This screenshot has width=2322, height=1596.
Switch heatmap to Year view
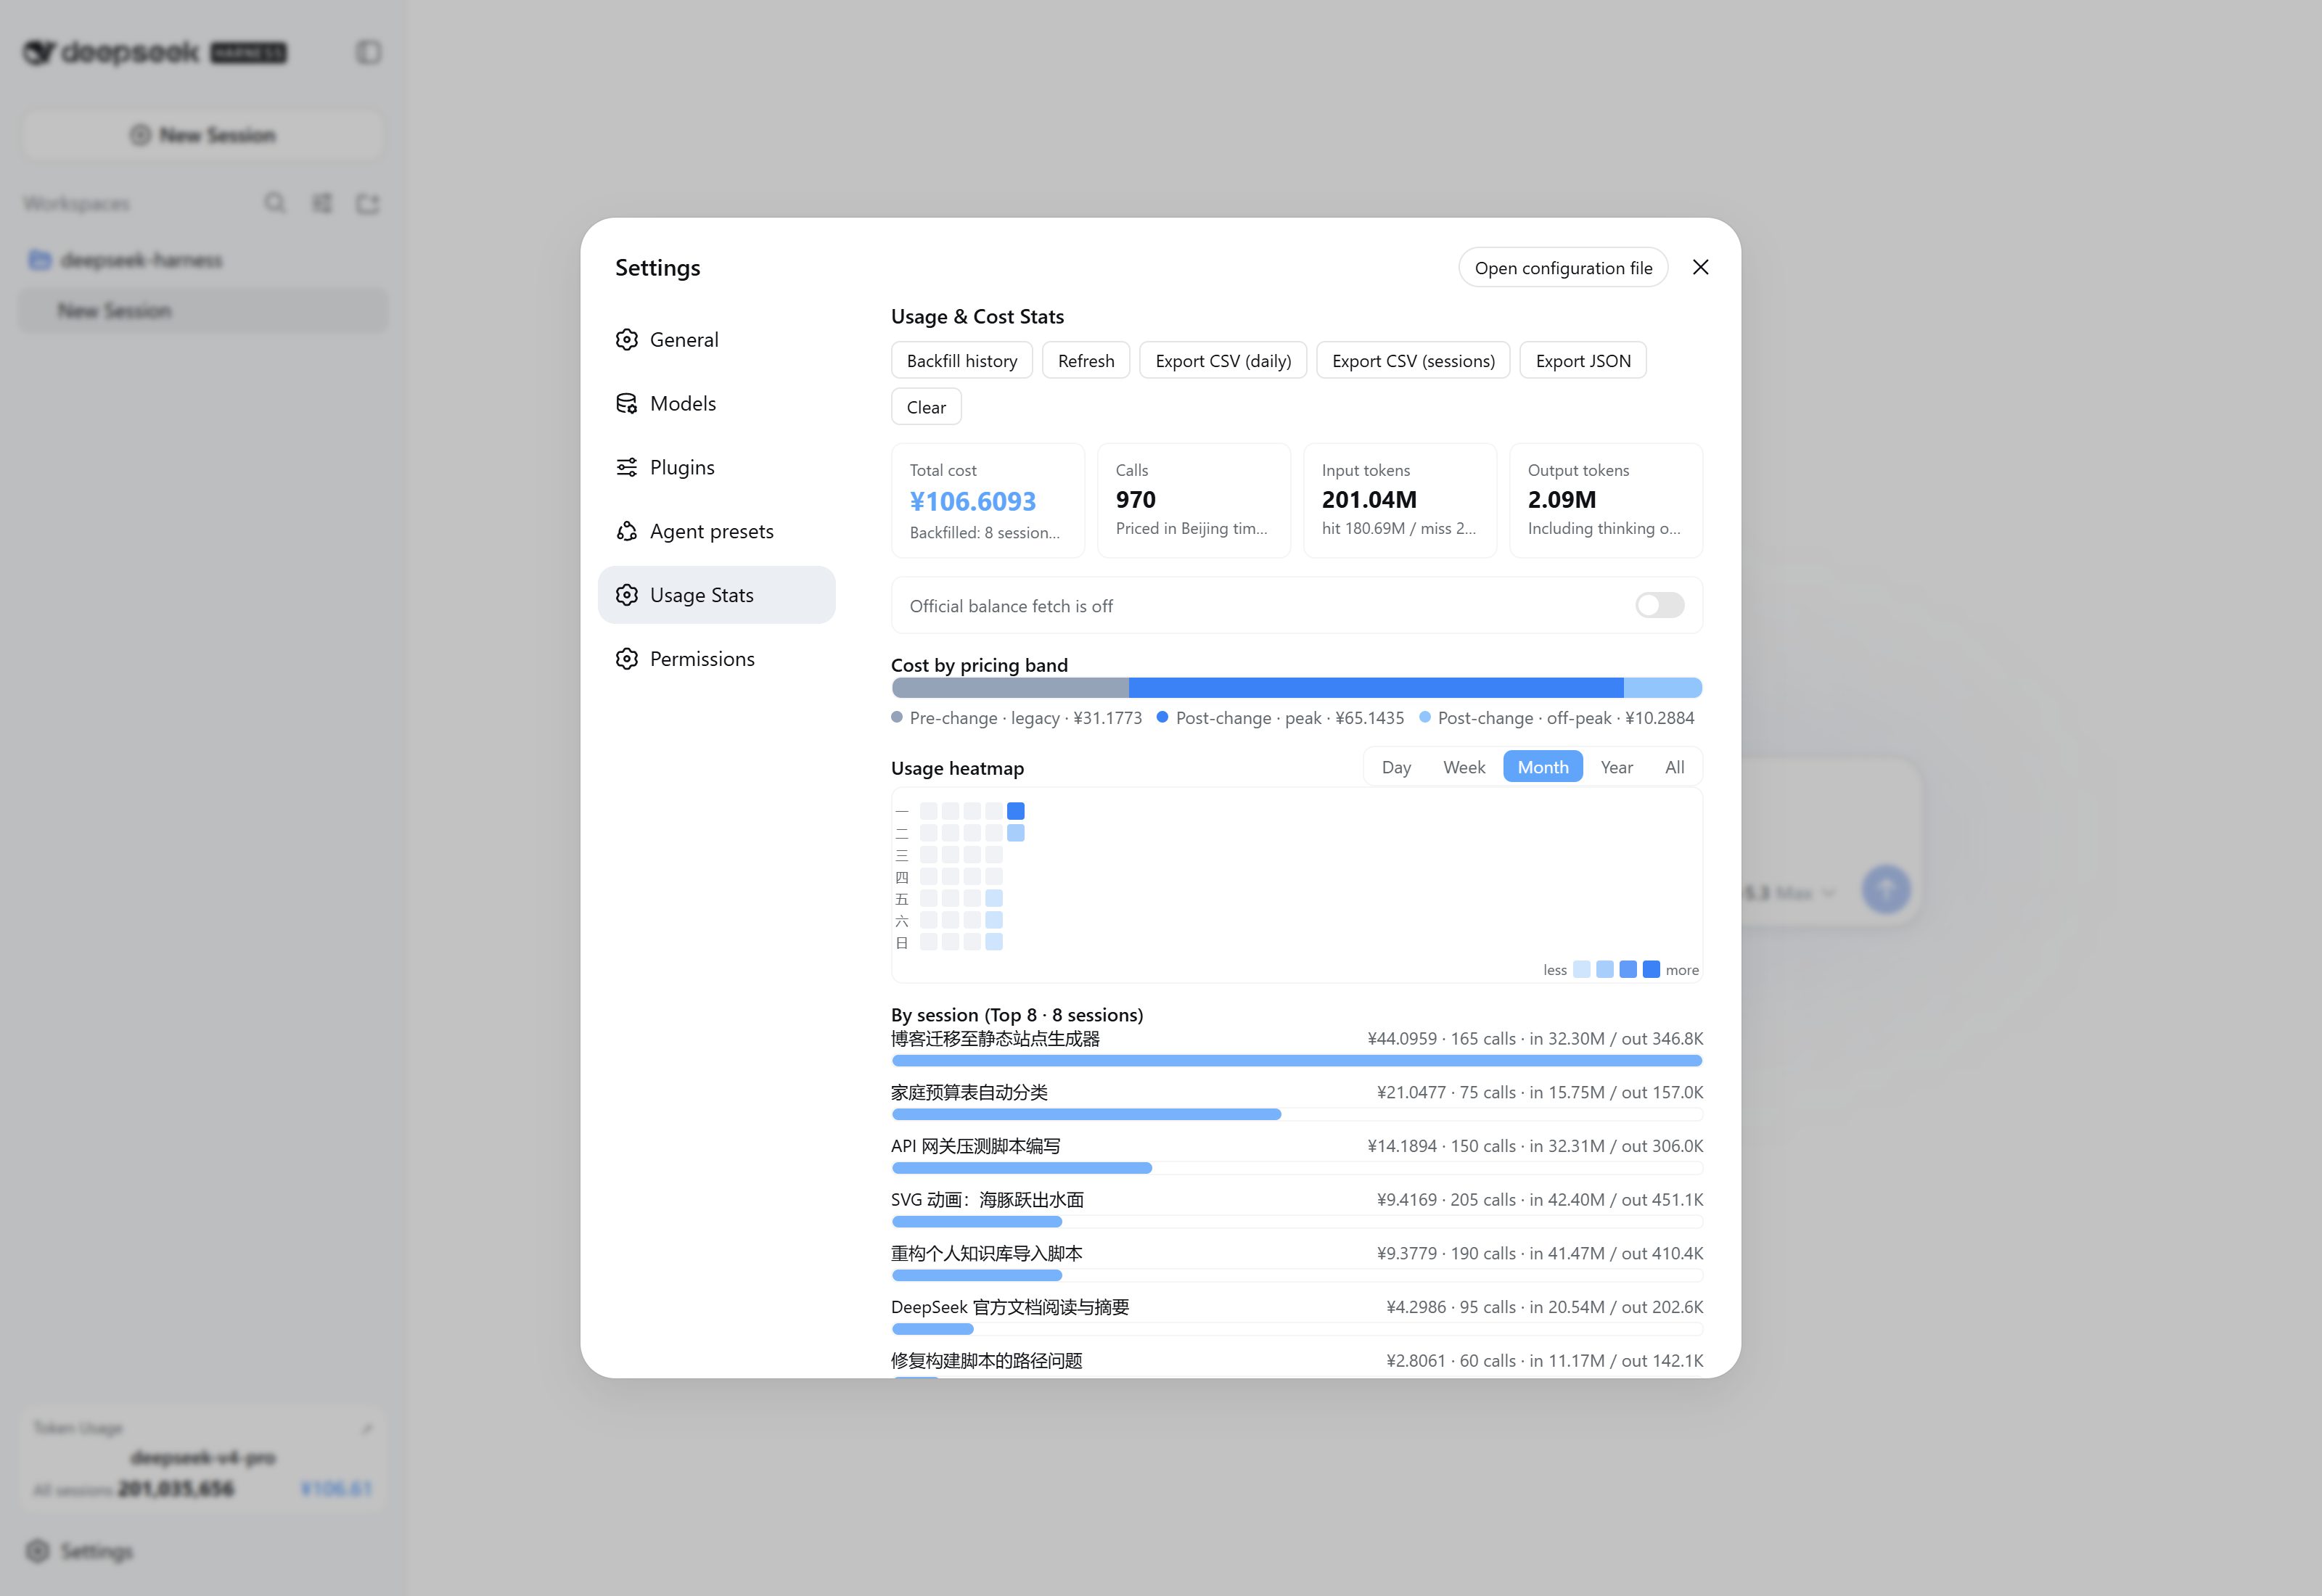click(x=1616, y=767)
